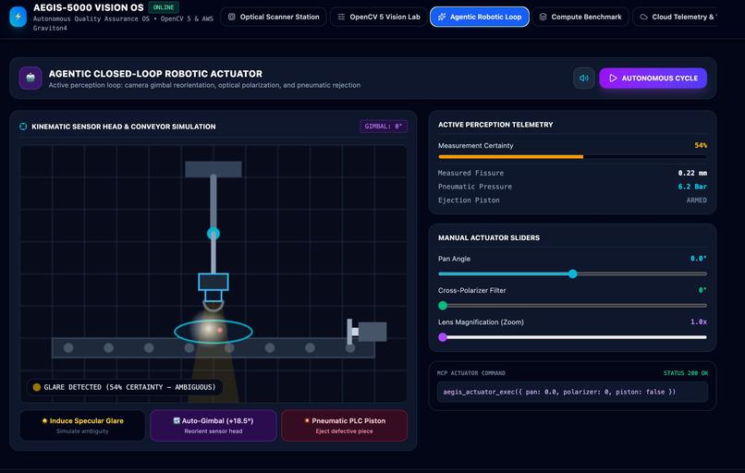745x473 pixels.
Task: Click the aegis_actuator_exec command field
Action: (572, 392)
